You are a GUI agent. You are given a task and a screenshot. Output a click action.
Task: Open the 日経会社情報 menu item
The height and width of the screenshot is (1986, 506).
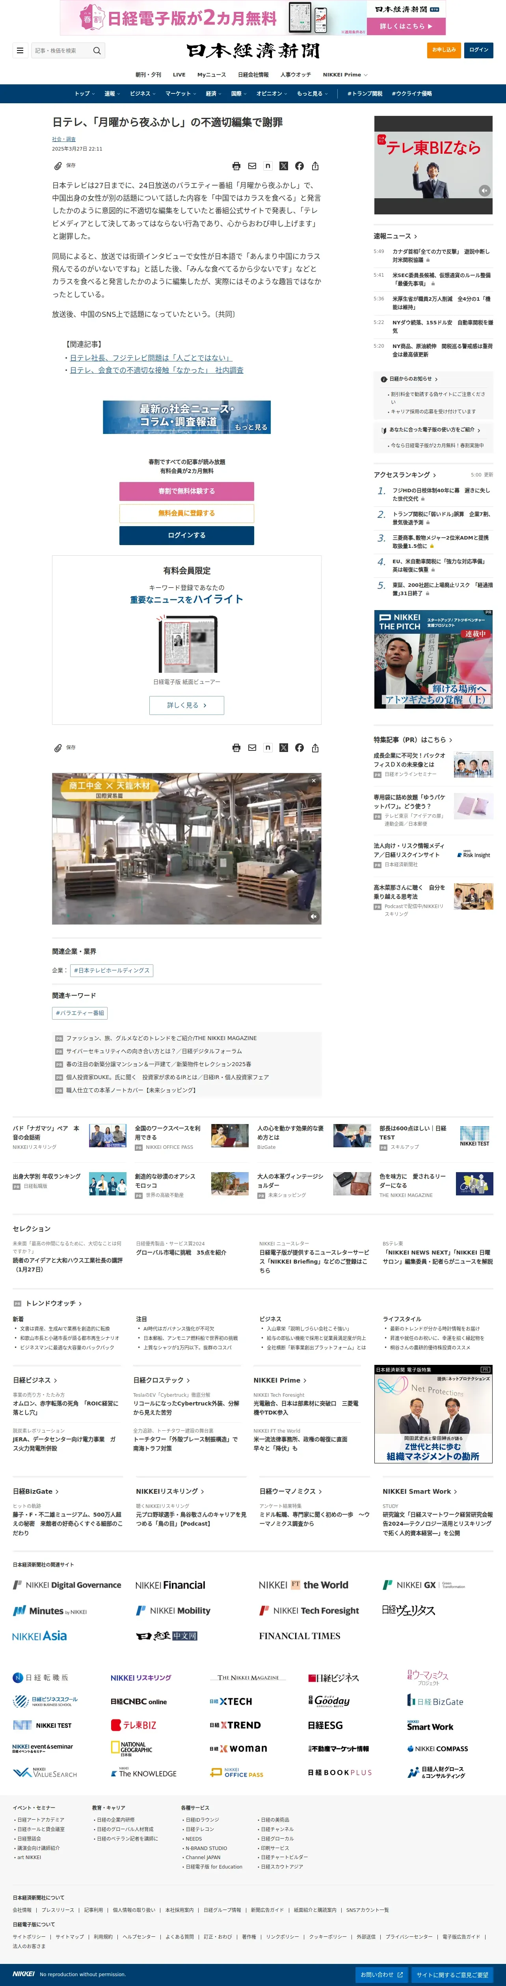tap(253, 75)
